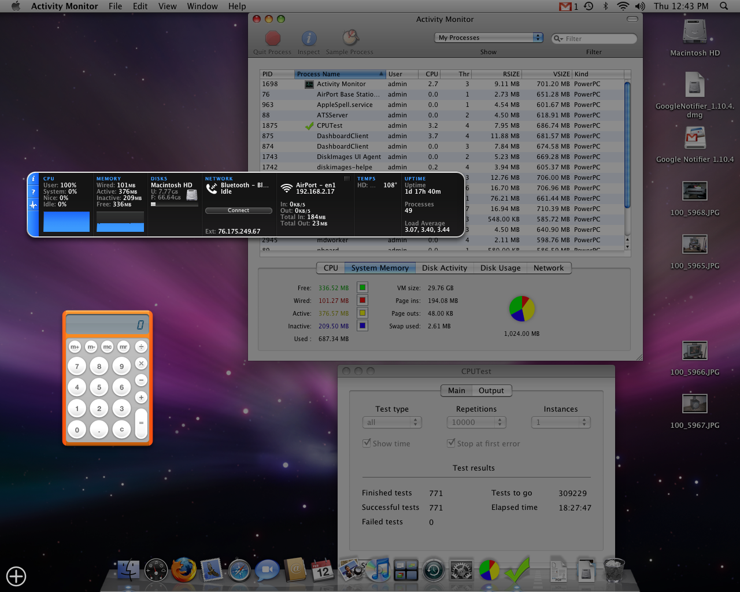This screenshot has width=740, height=592.
Task: Switch to the Disk Activity tab
Action: pos(444,268)
